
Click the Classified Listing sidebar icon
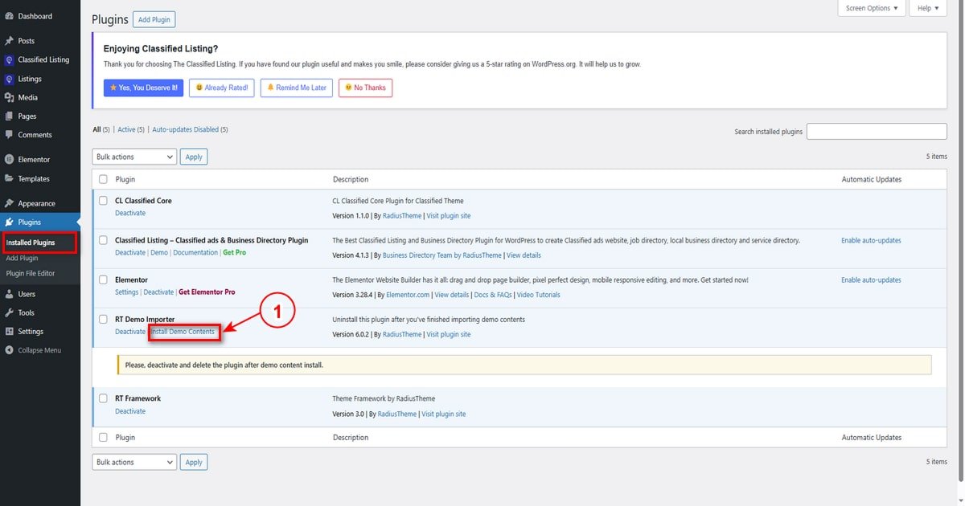pos(9,59)
